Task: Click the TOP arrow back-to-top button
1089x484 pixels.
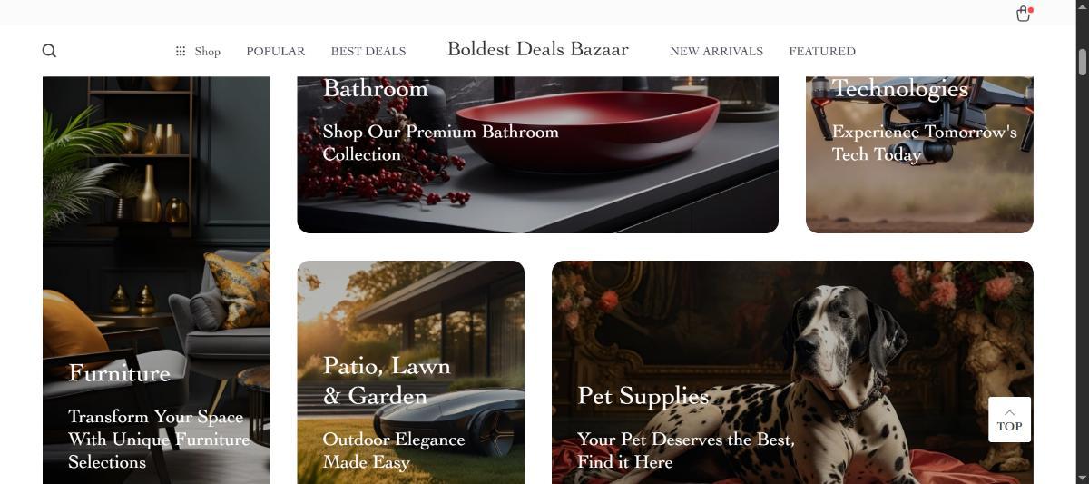Action: 1009,420
